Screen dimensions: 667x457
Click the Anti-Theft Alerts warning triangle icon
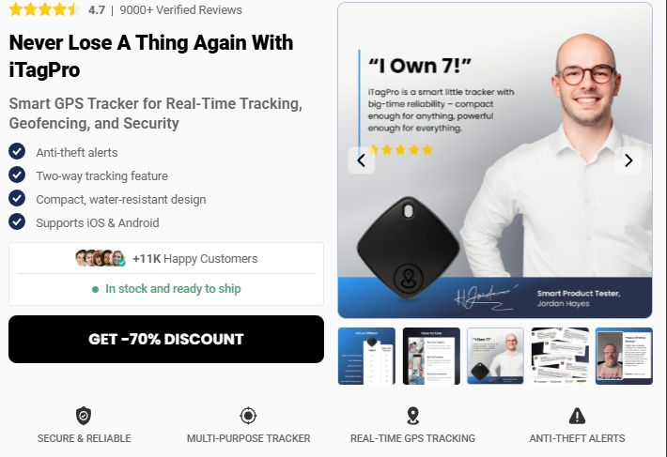pyautogui.click(x=577, y=416)
